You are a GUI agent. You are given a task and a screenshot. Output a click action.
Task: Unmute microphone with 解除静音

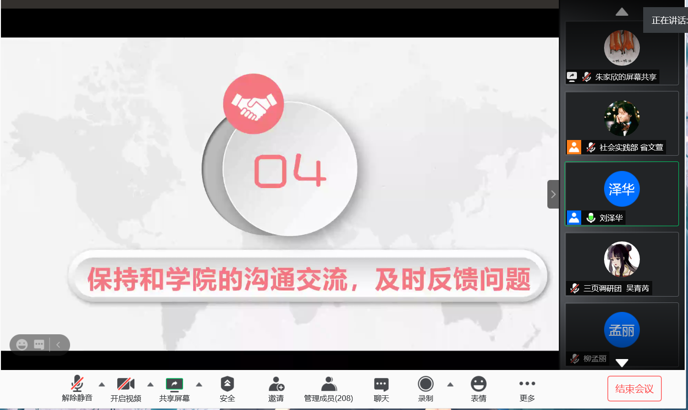click(x=77, y=384)
